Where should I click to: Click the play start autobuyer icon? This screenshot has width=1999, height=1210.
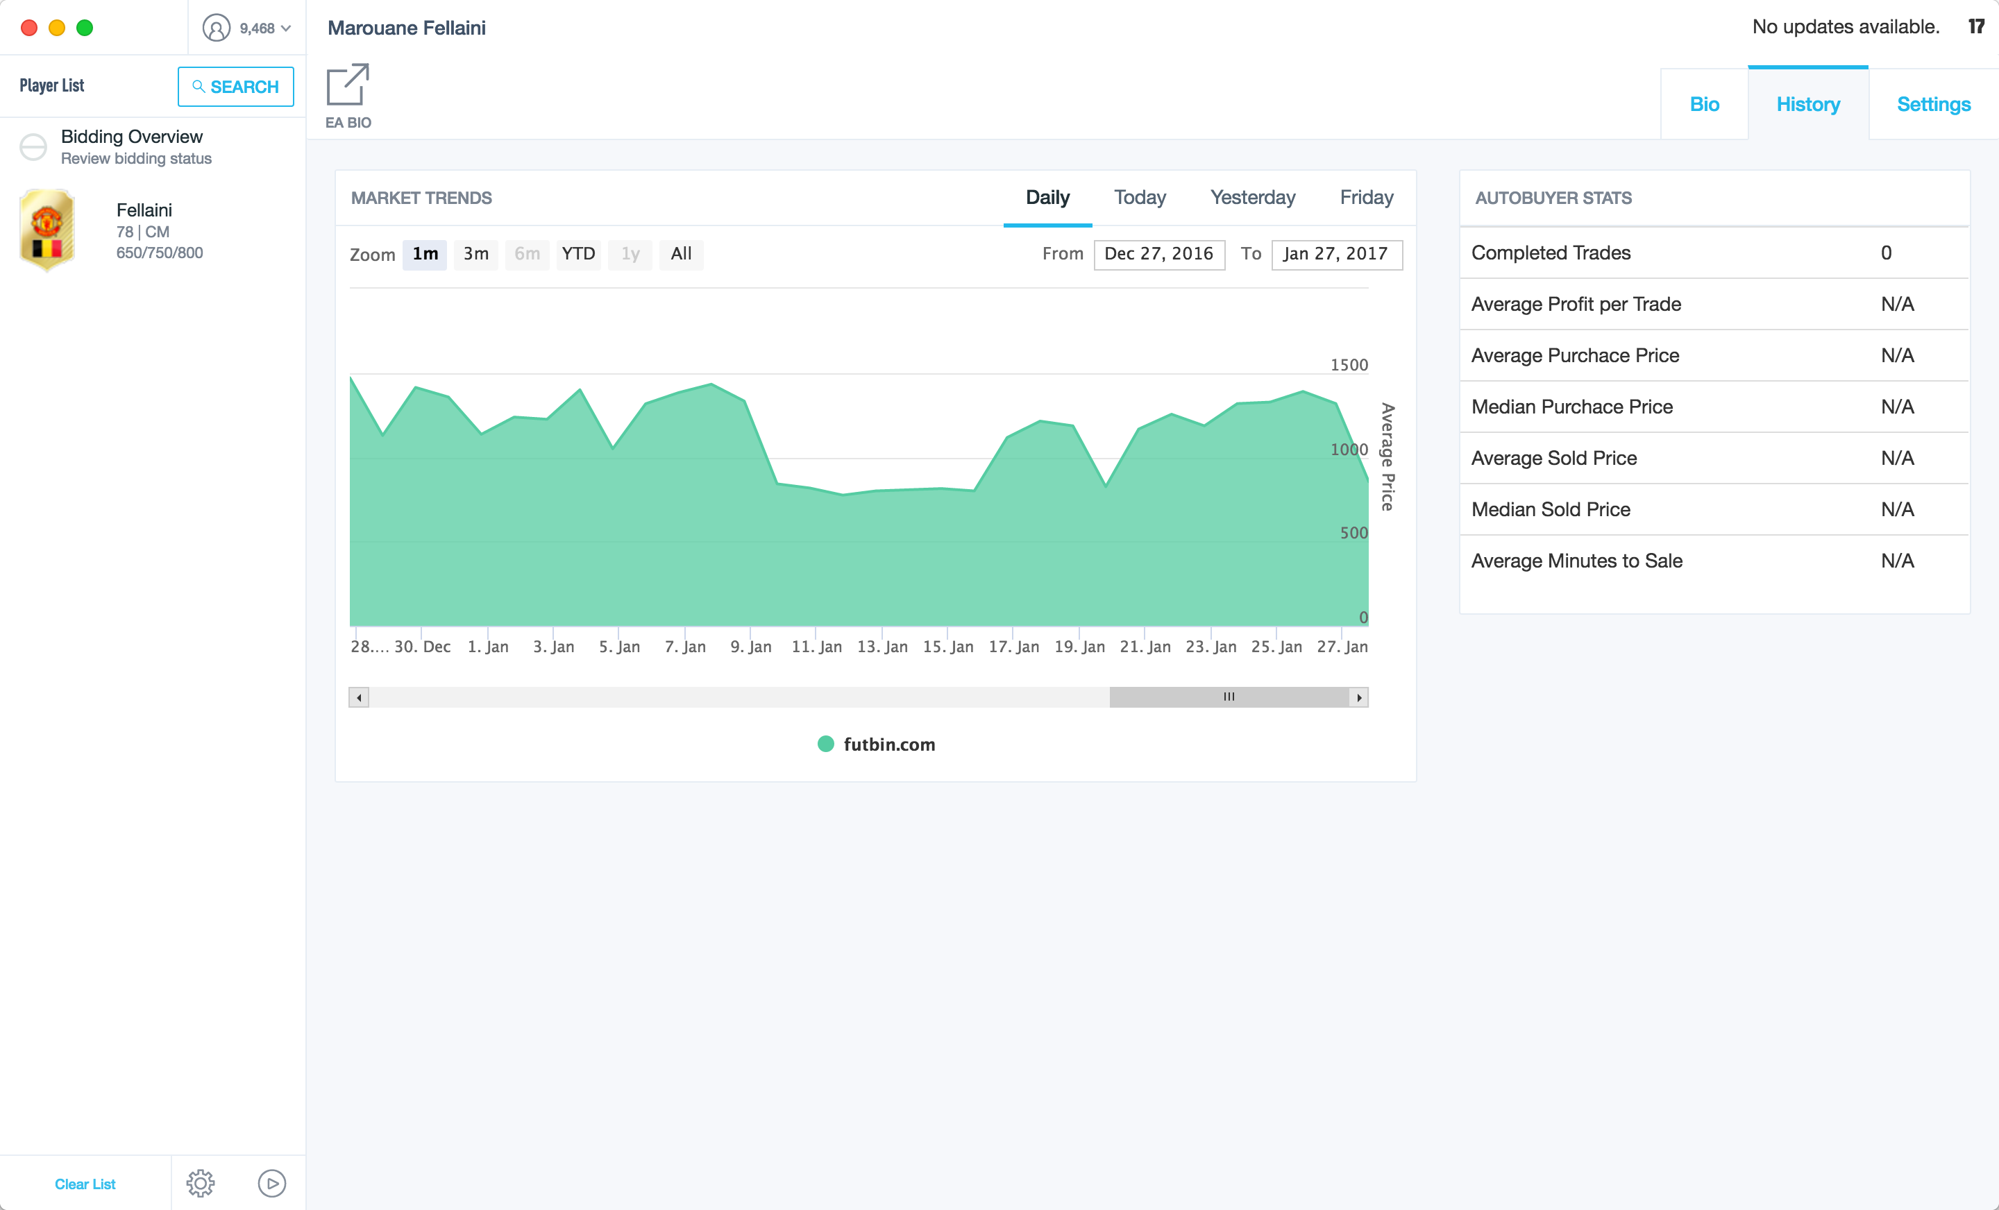click(272, 1183)
